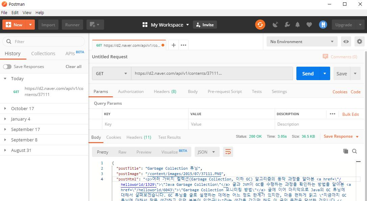Toggle the word wrap icon in response
This screenshot has width=367, height=201.
(228, 152)
